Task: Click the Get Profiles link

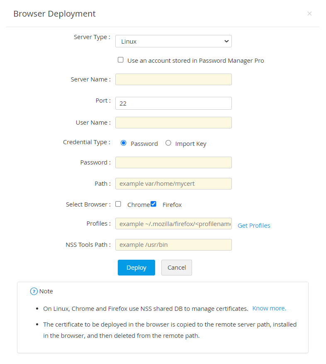Action: tap(254, 226)
